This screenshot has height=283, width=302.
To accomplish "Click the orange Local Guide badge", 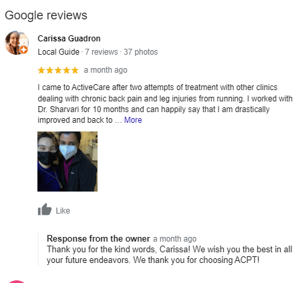I will tap(23, 49).
